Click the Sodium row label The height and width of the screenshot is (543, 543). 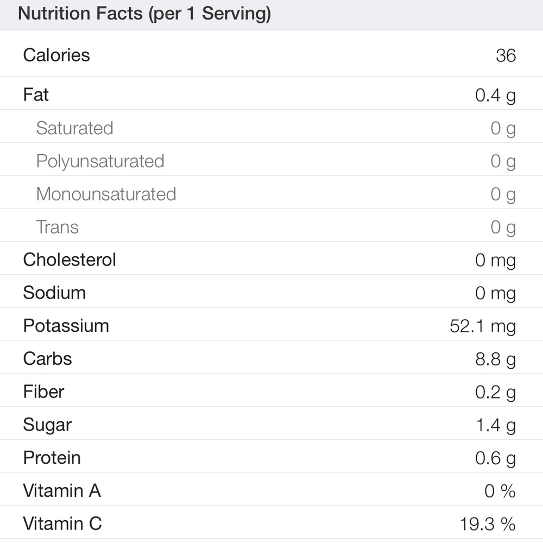point(54,293)
